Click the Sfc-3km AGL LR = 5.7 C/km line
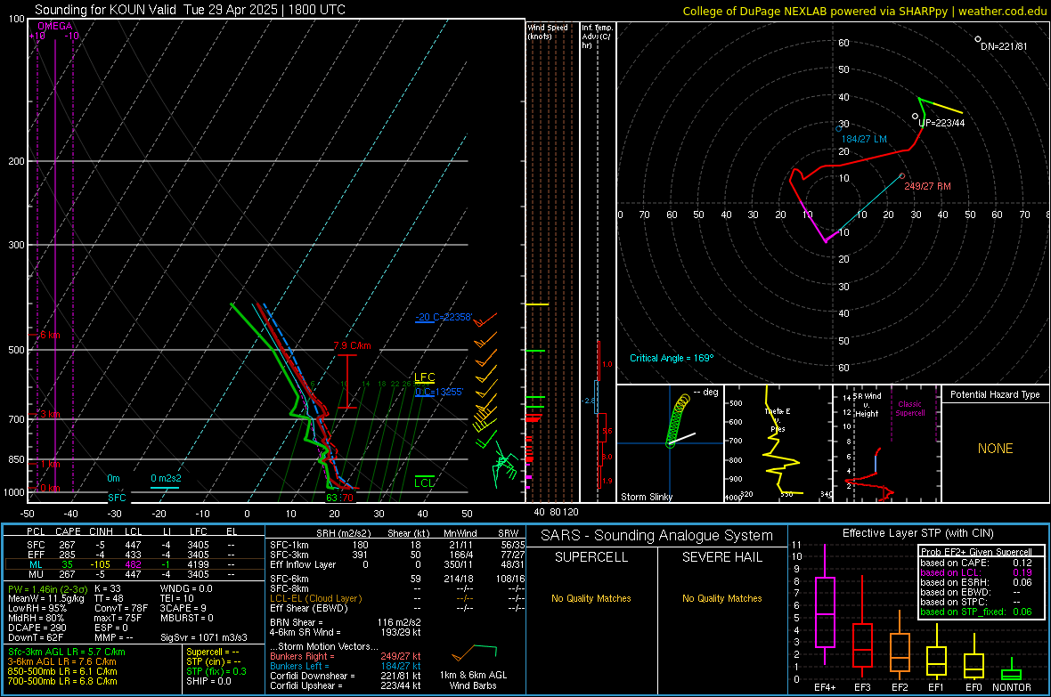The width and height of the screenshot is (1051, 697). click(67, 652)
